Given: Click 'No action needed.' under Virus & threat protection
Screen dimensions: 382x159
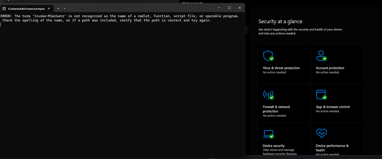Looking at the screenshot, I should pyautogui.click(x=274, y=73).
